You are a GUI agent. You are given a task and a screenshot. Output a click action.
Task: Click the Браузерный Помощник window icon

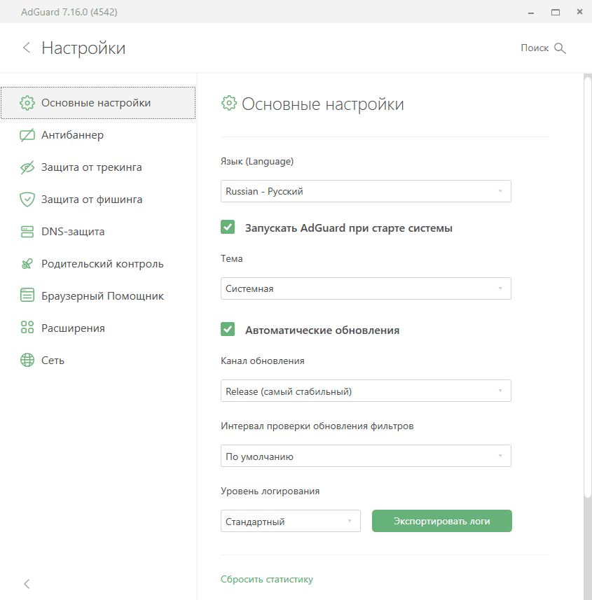coord(27,295)
